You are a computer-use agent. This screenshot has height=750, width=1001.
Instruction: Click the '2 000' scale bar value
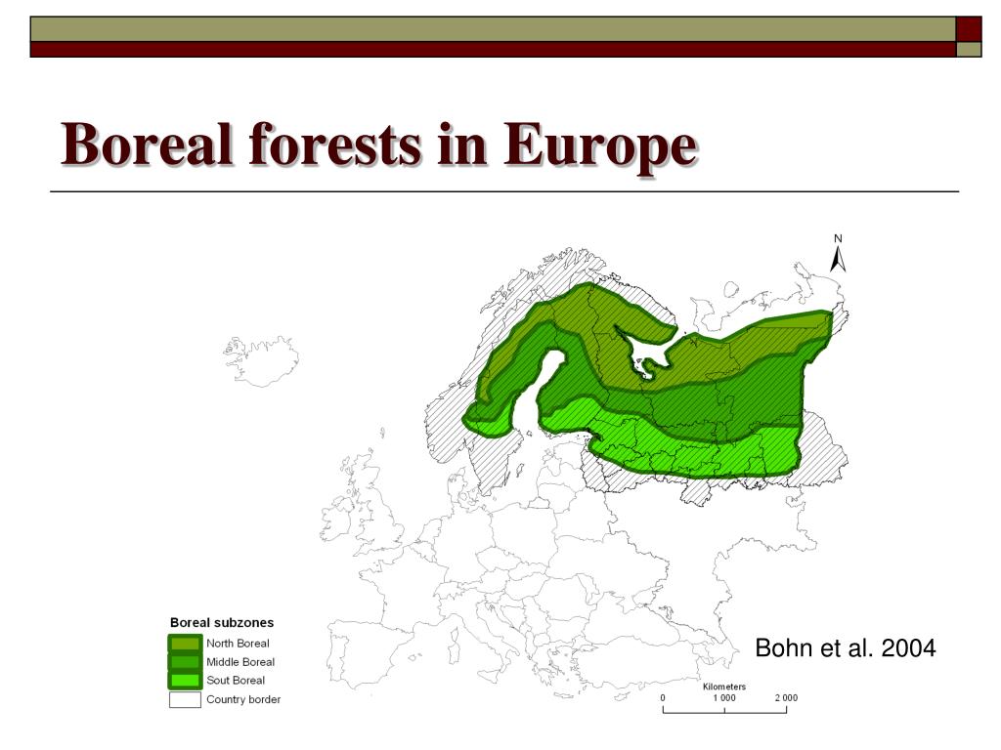coord(786,697)
